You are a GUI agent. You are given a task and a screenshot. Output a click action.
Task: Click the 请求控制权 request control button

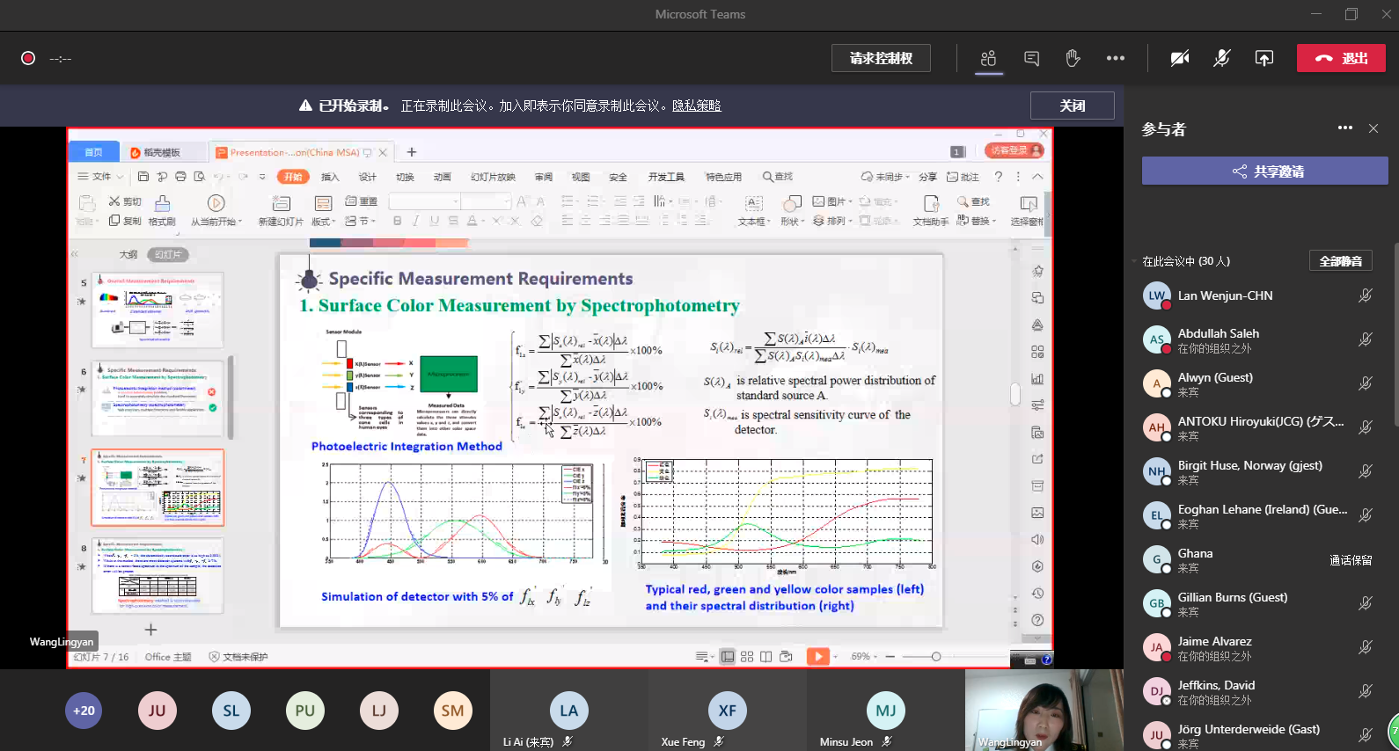pyautogui.click(x=881, y=58)
